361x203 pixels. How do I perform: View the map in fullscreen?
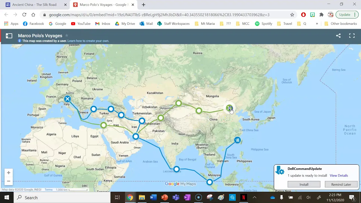[352, 36]
